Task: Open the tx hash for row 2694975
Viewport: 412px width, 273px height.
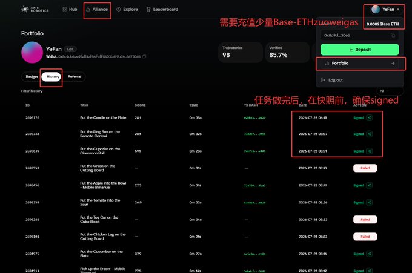Action: (254, 254)
